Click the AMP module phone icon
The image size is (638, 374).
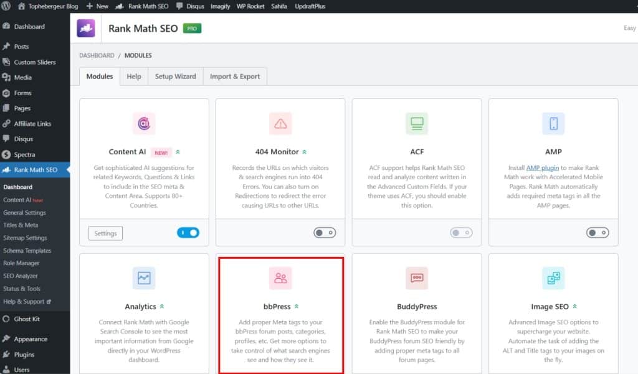point(553,123)
